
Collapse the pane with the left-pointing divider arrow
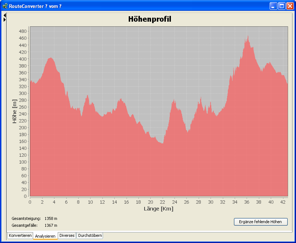coord(5,15)
